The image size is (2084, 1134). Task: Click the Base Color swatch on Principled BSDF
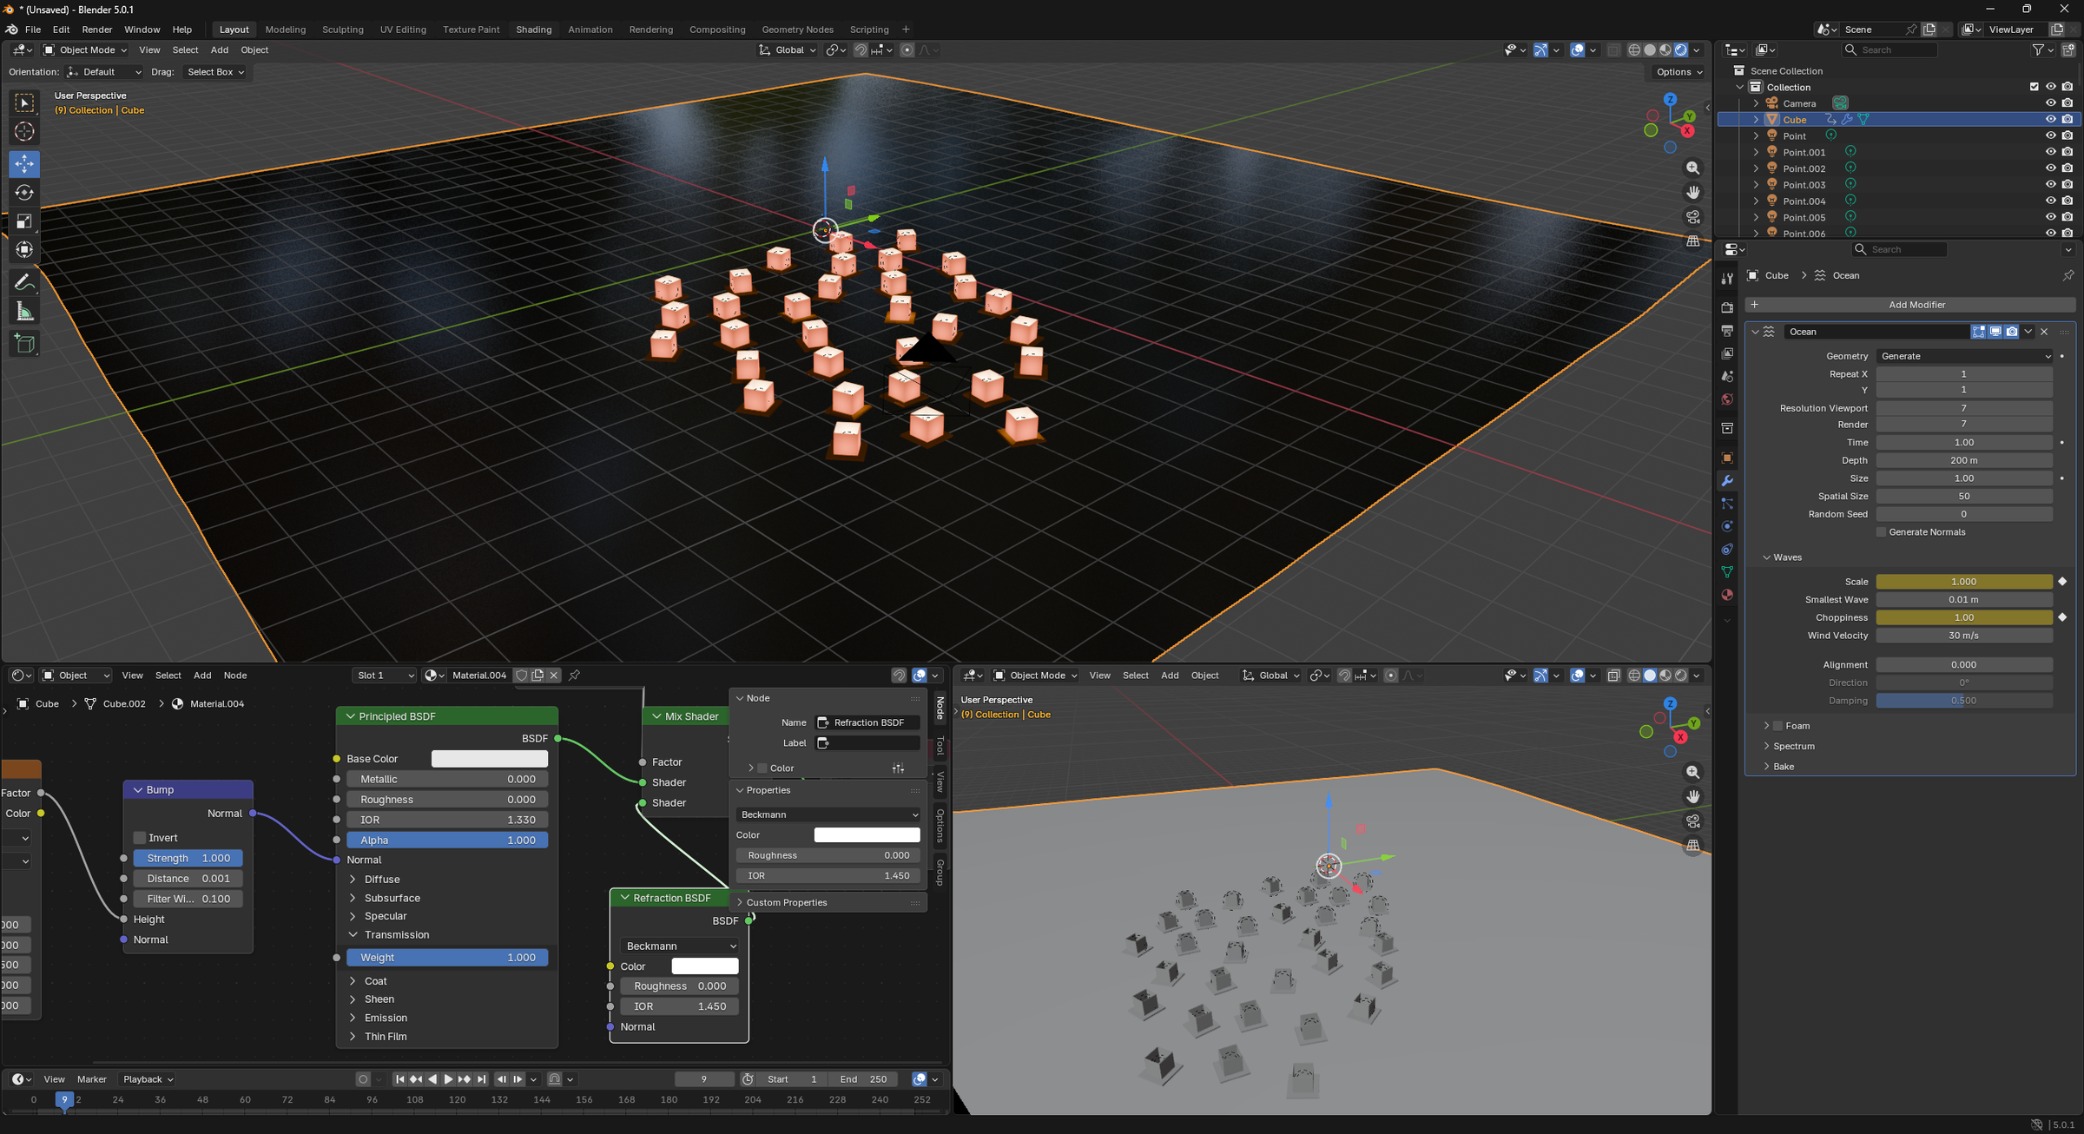[490, 759]
